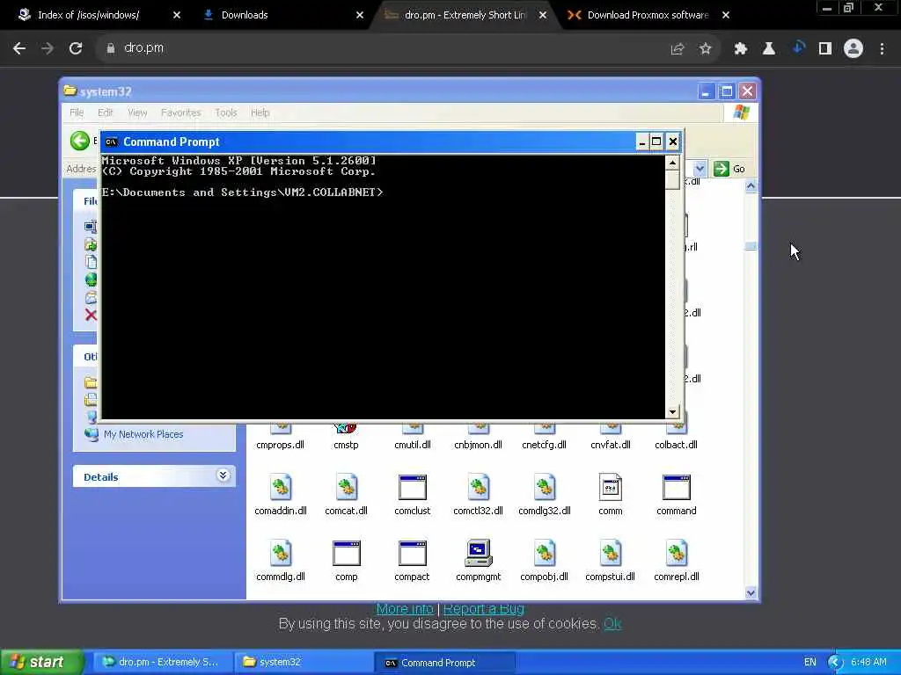Open Edit menu in system32 window

click(x=106, y=112)
